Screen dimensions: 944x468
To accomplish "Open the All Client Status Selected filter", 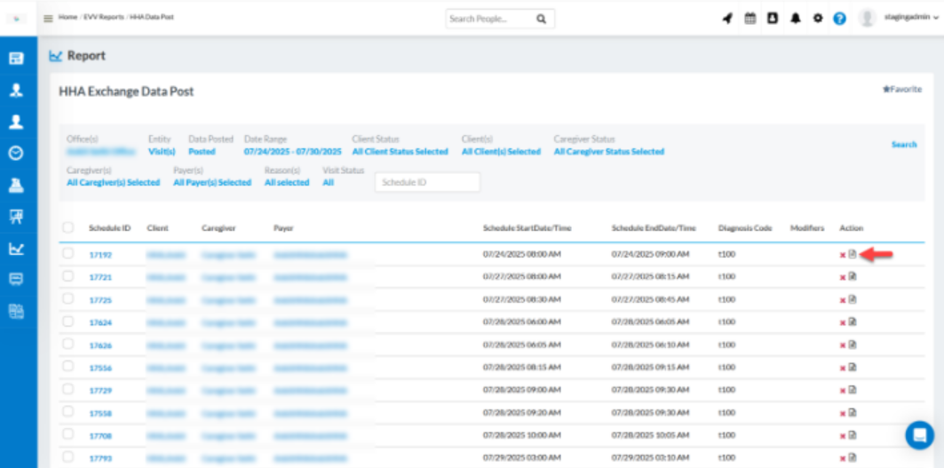I will pos(400,152).
